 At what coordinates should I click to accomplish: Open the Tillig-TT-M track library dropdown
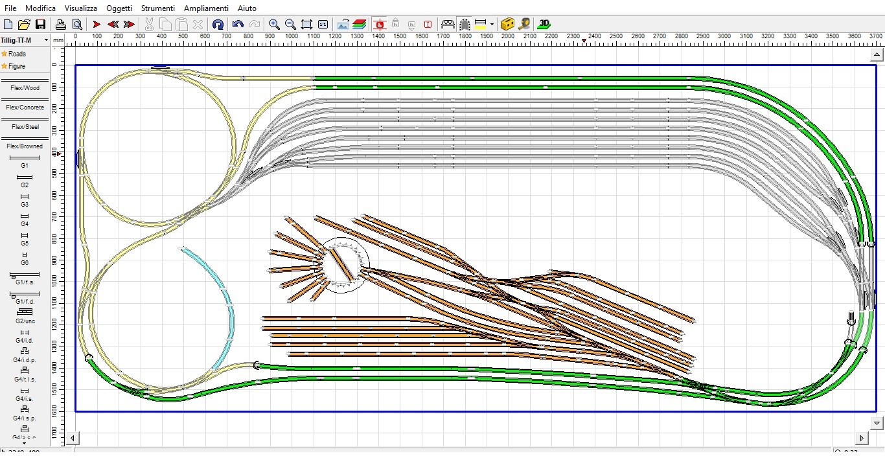tap(25, 40)
